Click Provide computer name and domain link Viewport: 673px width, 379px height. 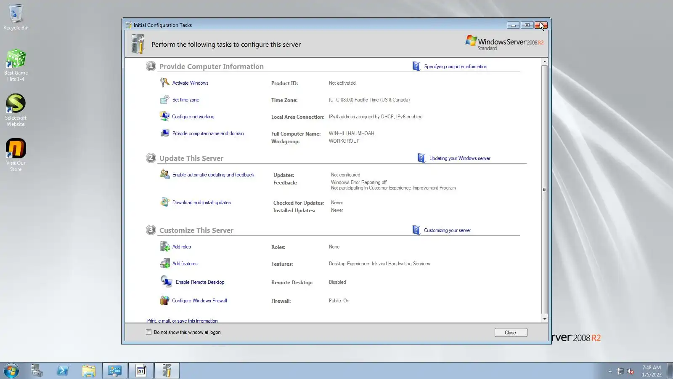(x=208, y=133)
